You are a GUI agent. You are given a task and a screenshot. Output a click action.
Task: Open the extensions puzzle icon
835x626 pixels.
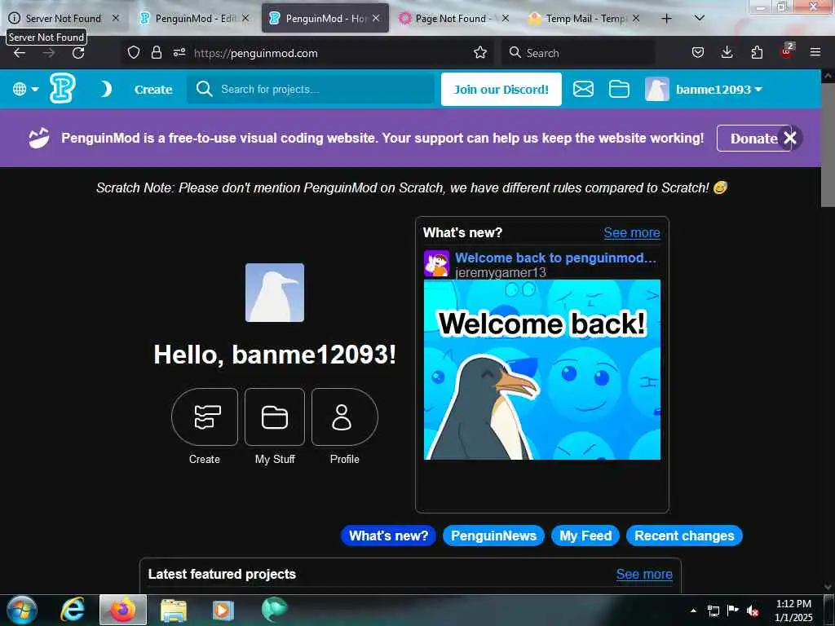click(x=757, y=53)
